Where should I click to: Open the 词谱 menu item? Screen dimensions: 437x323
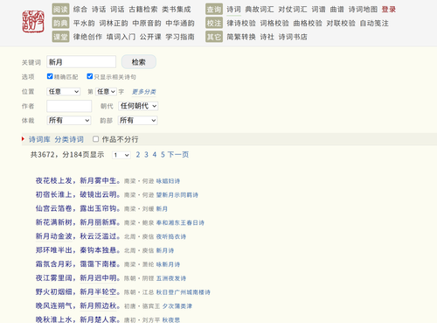318,10
